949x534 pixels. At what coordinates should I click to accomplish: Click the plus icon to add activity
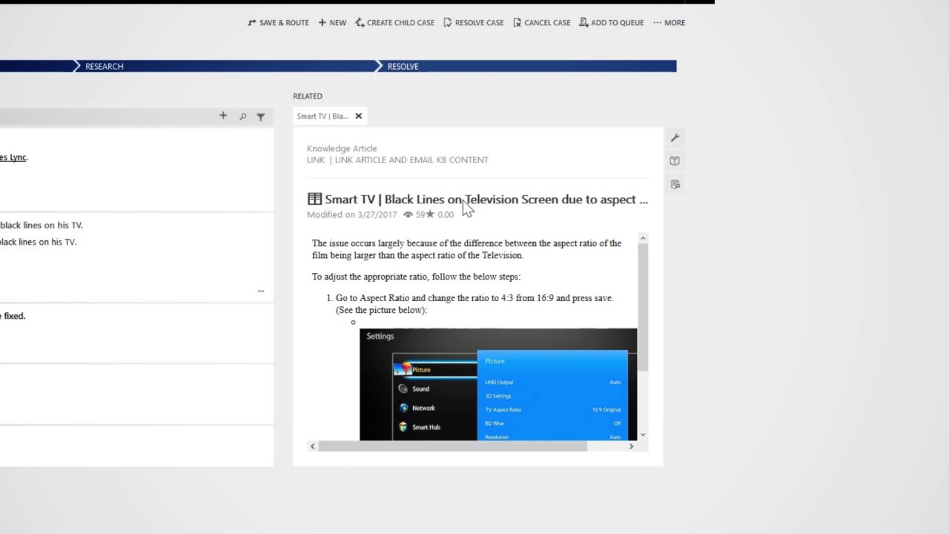pos(223,116)
